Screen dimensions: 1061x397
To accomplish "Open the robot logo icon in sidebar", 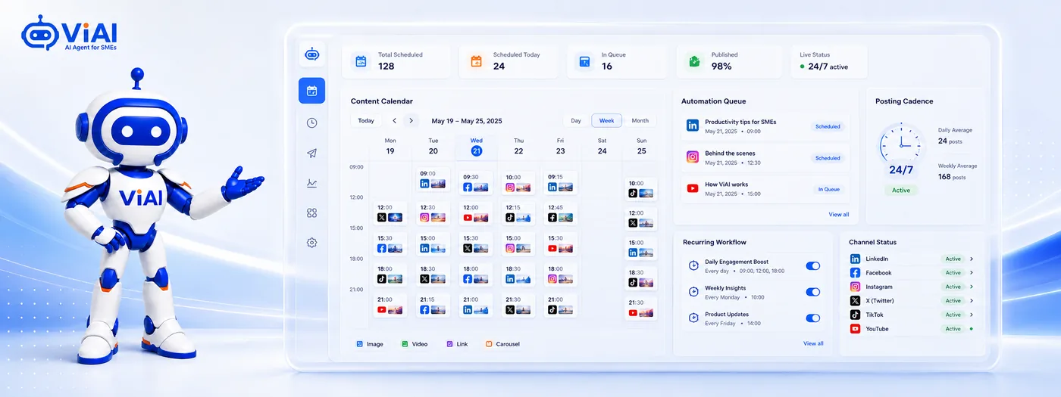I will [x=311, y=54].
